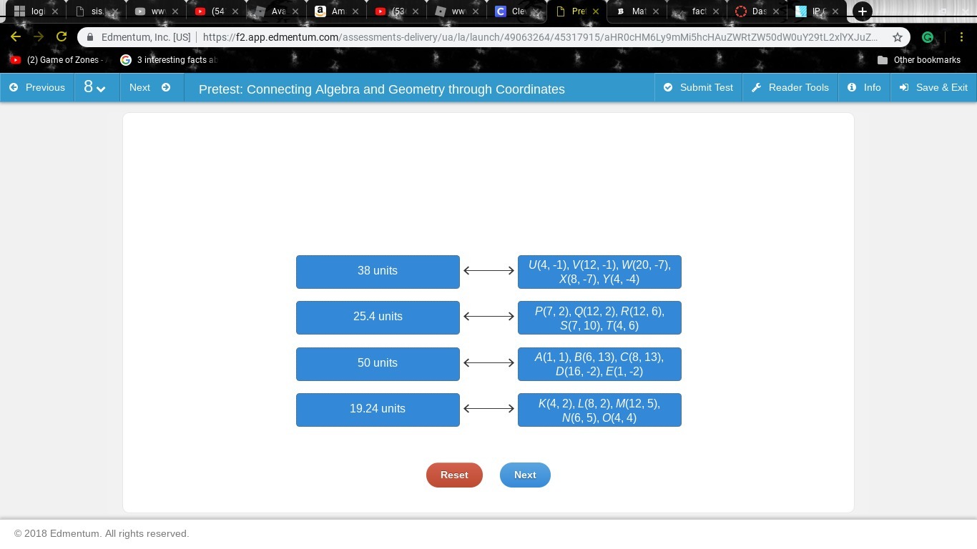Viewport: 977px width, 549px height.
Task: Open the question number 8 dropdown
Action: 96,87
